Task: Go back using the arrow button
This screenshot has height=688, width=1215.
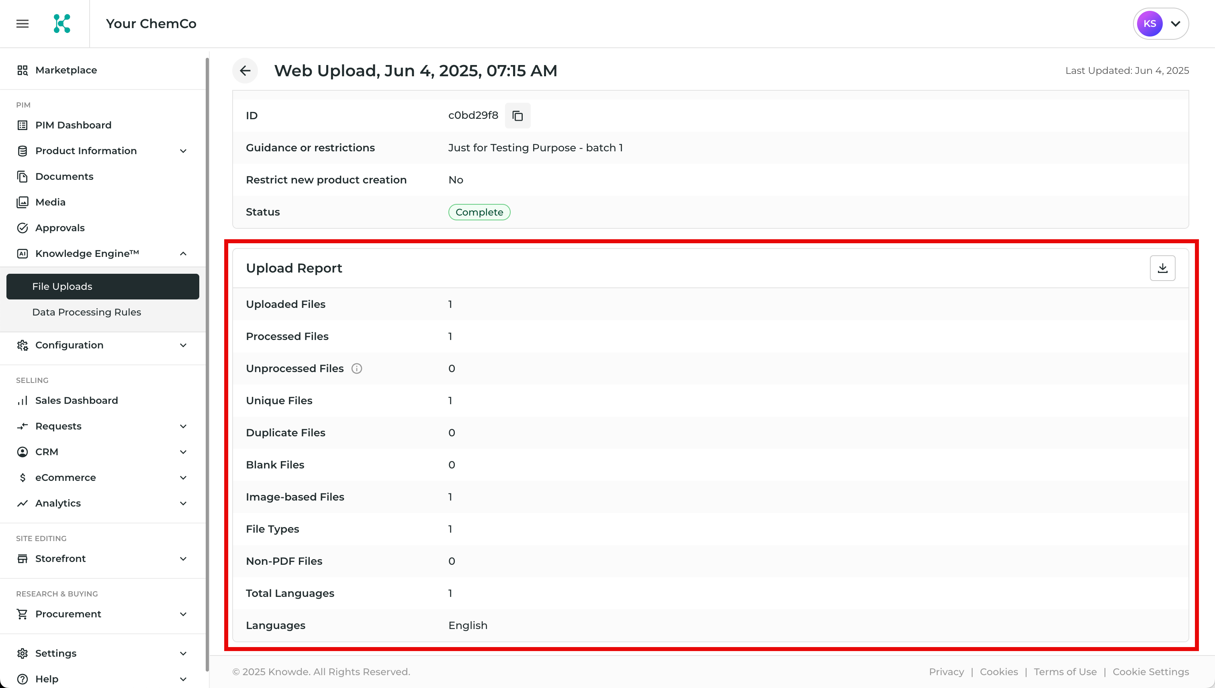Action: click(x=245, y=71)
